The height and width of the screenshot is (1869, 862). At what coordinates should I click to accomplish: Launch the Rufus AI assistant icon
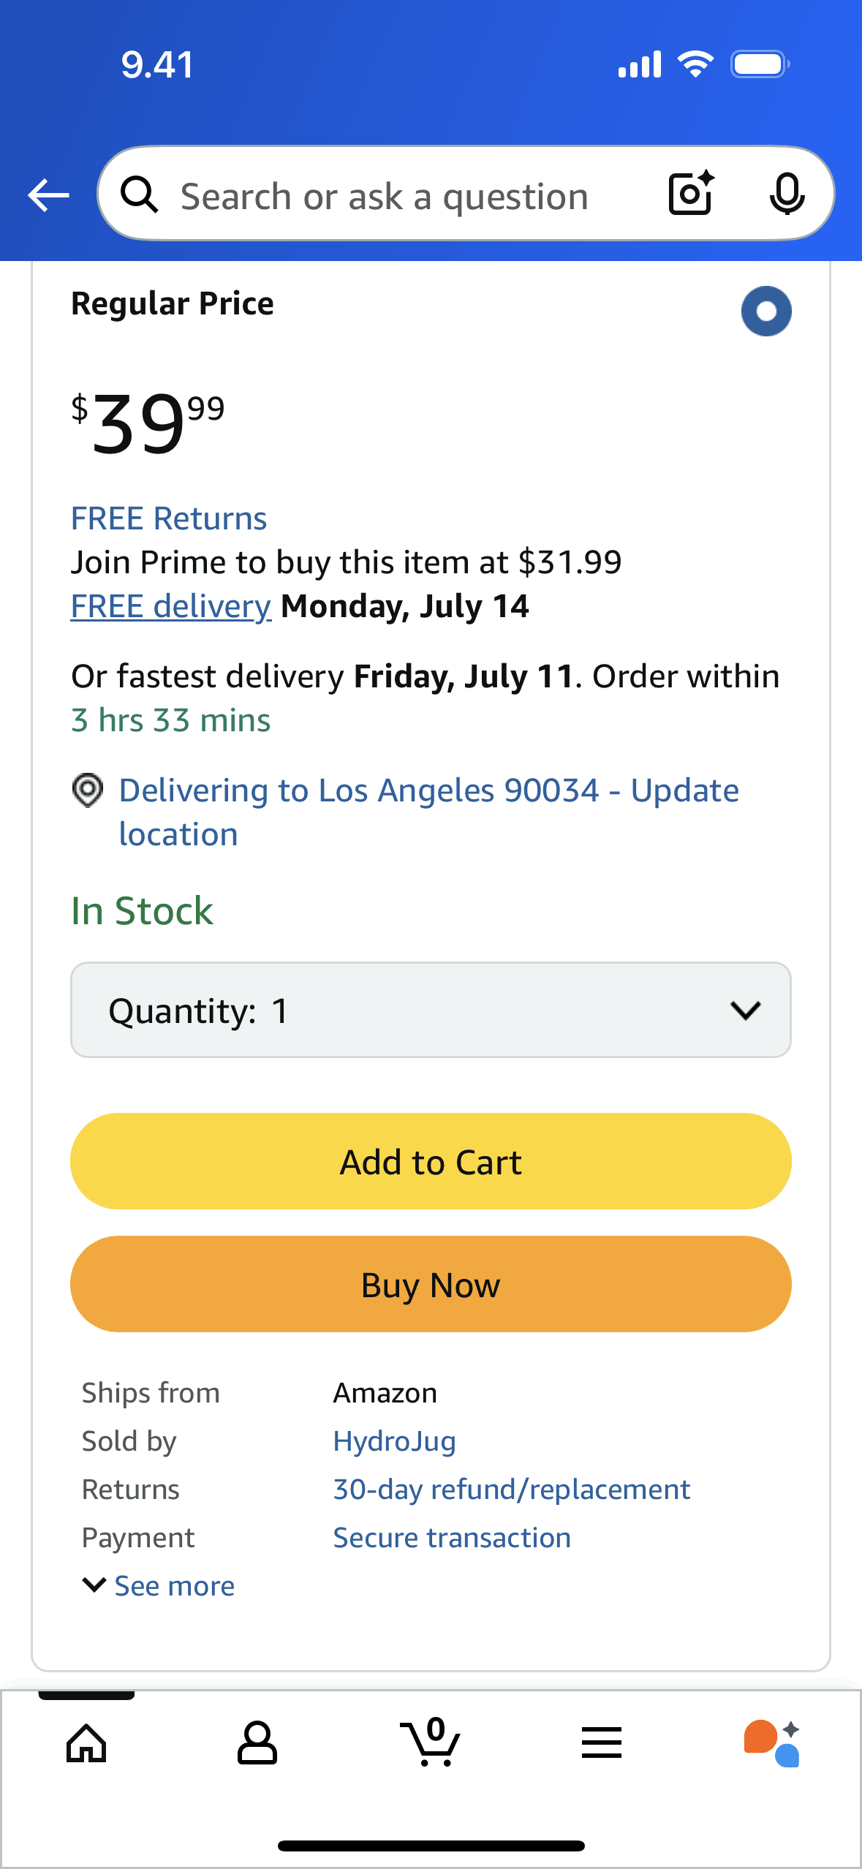click(x=772, y=1743)
